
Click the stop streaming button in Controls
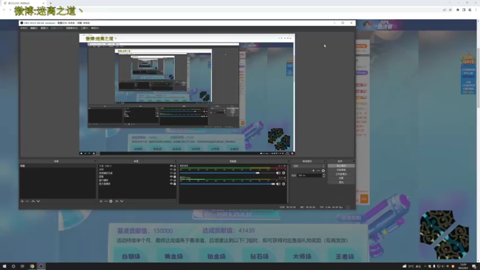coord(341,166)
